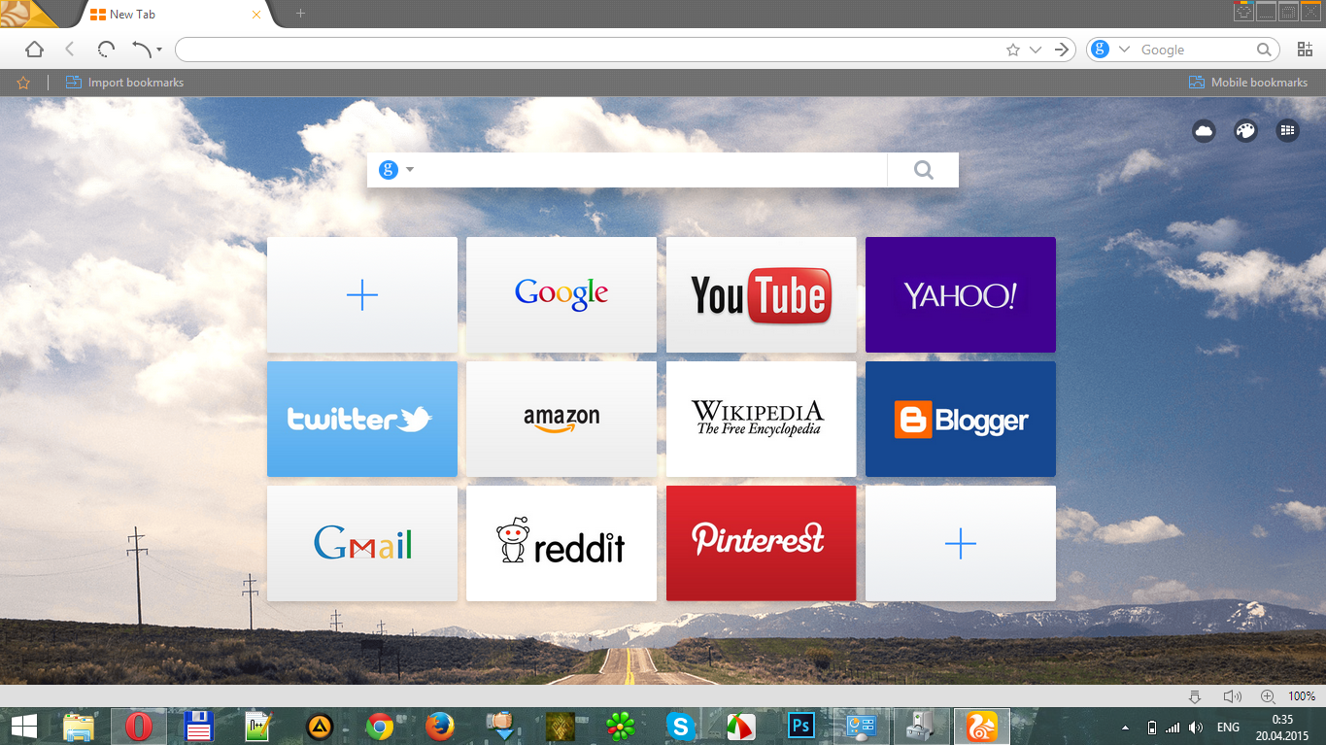Open File Explorer from the taskbar
This screenshot has width=1326, height=745.
[80, 727]
